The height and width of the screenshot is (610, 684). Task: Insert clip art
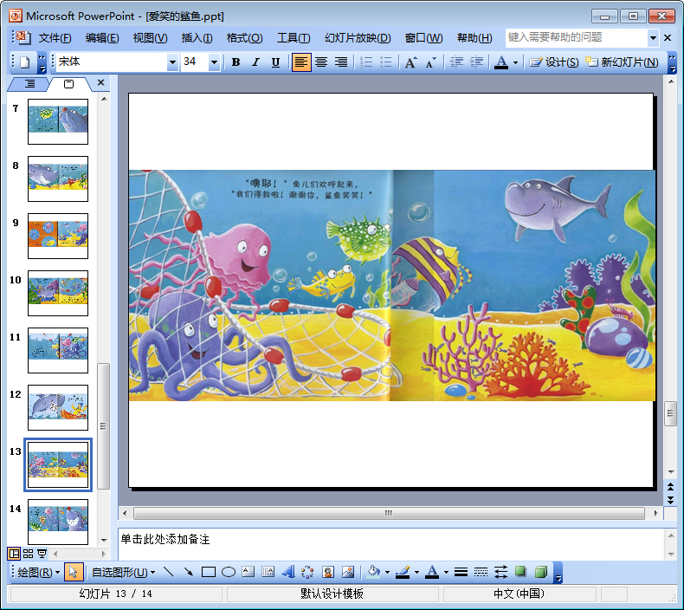[x=328, y=572]
